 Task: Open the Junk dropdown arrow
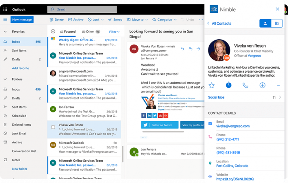102,19
